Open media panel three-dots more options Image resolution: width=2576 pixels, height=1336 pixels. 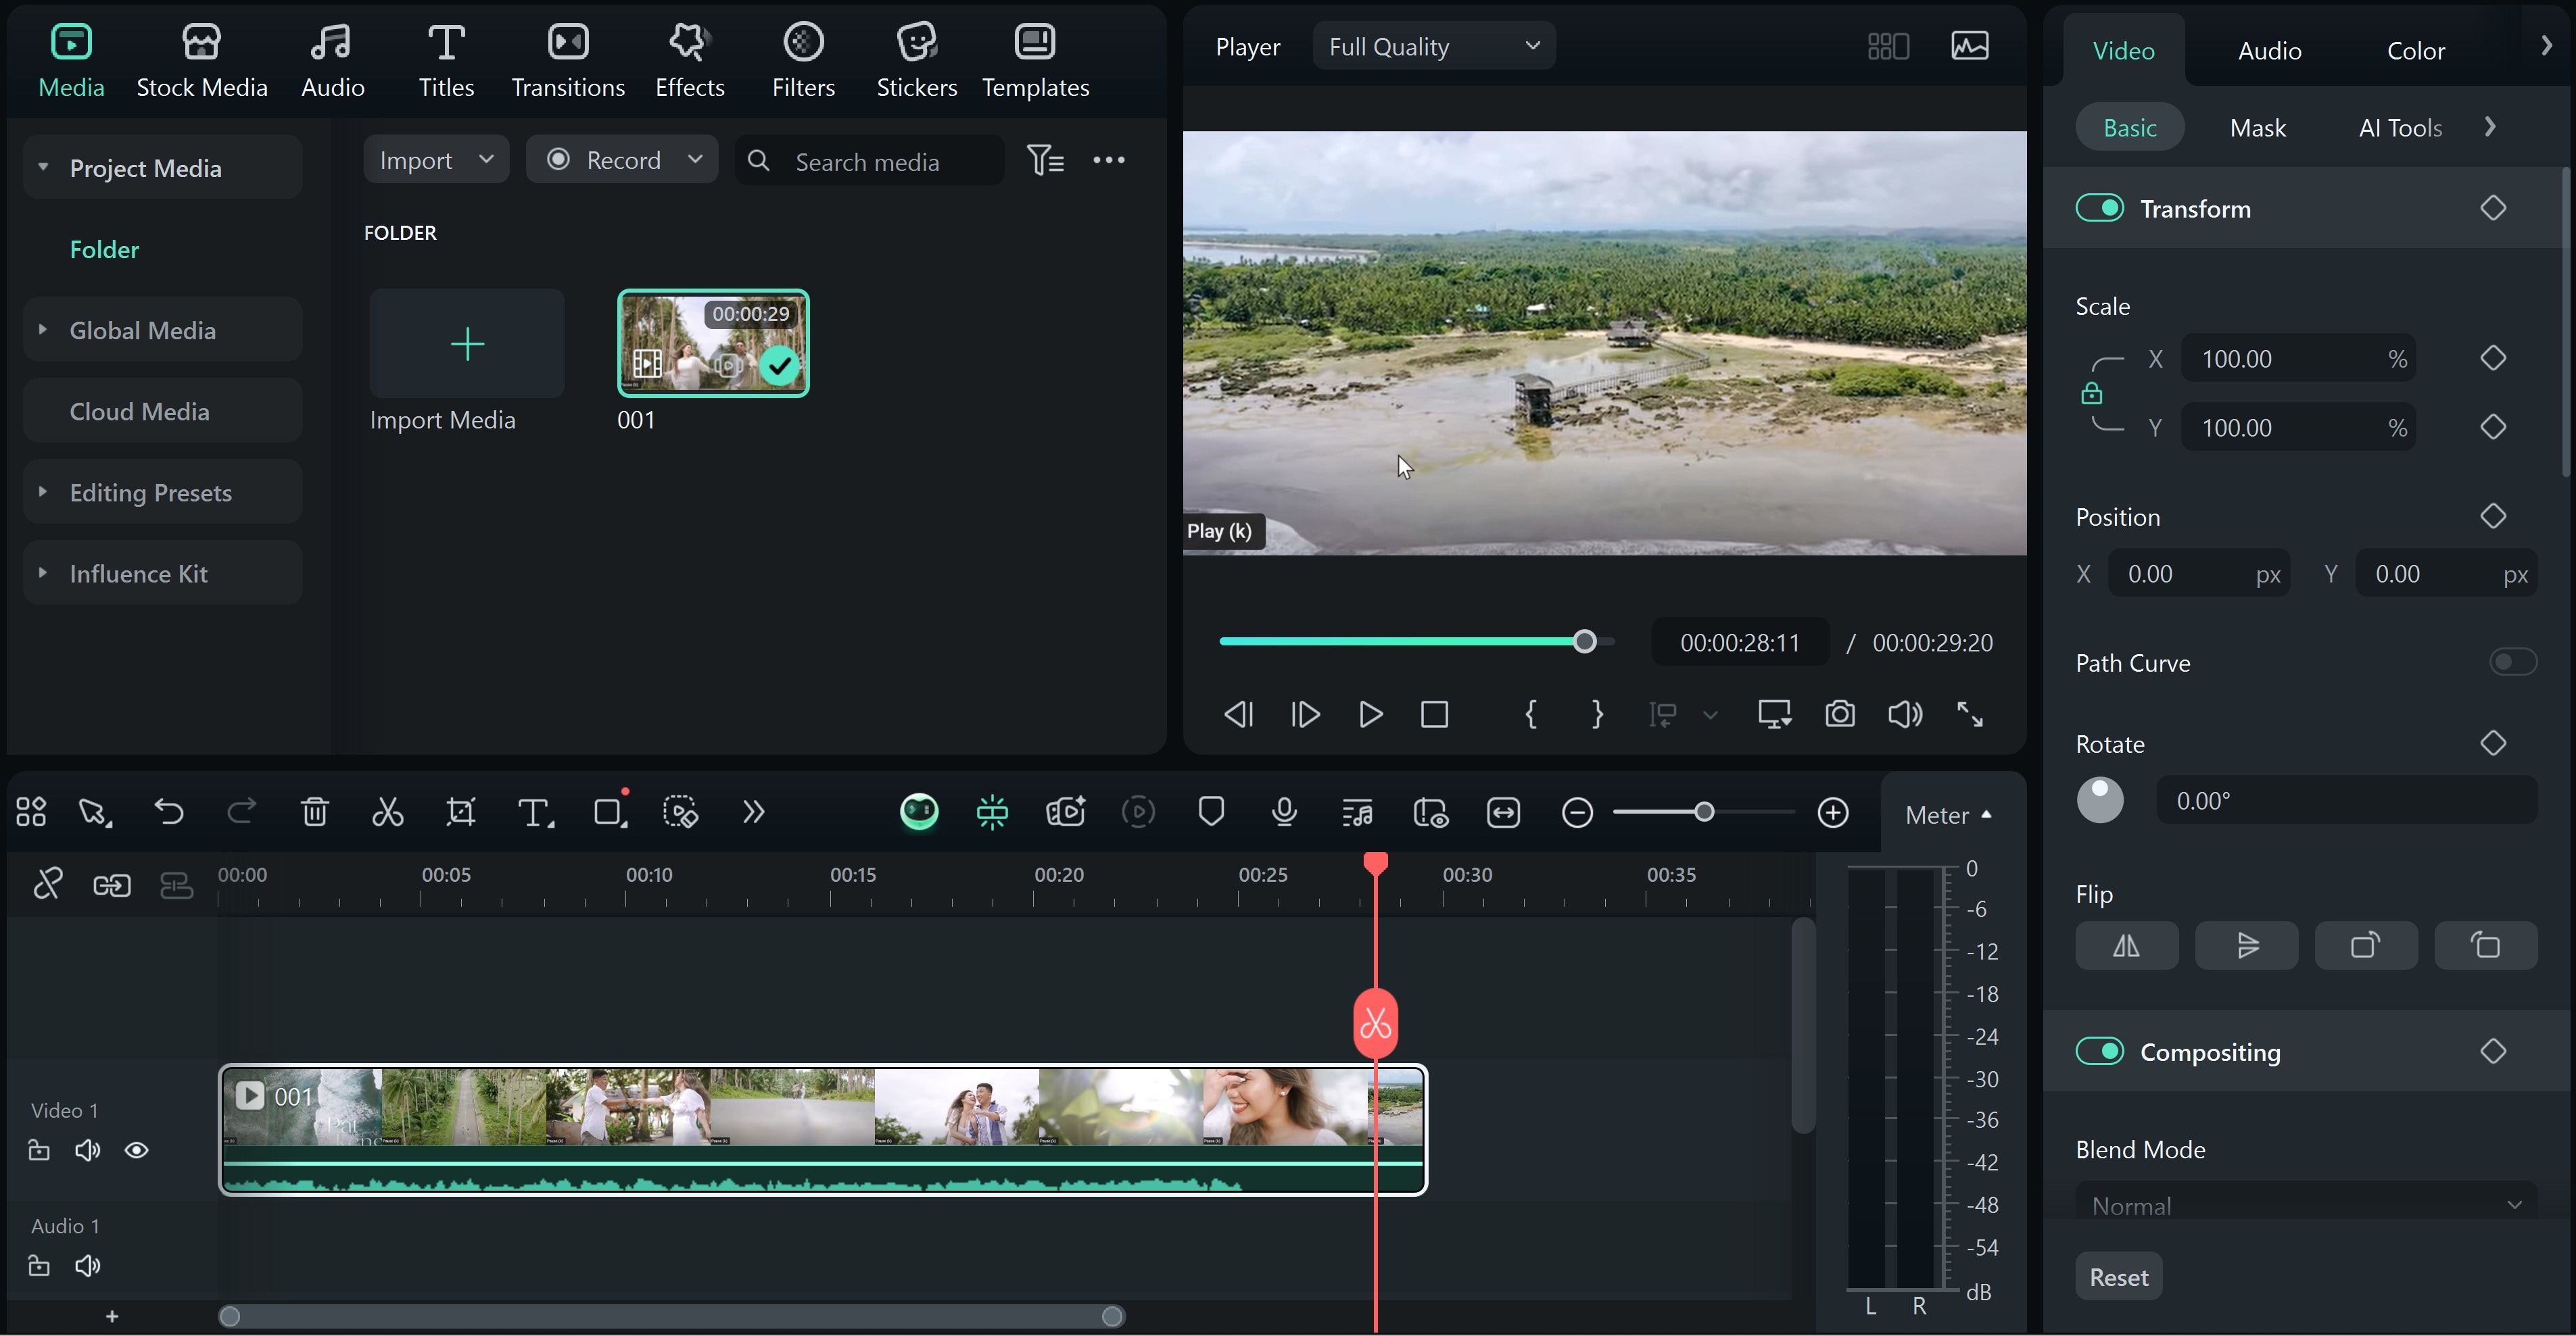1109,160
